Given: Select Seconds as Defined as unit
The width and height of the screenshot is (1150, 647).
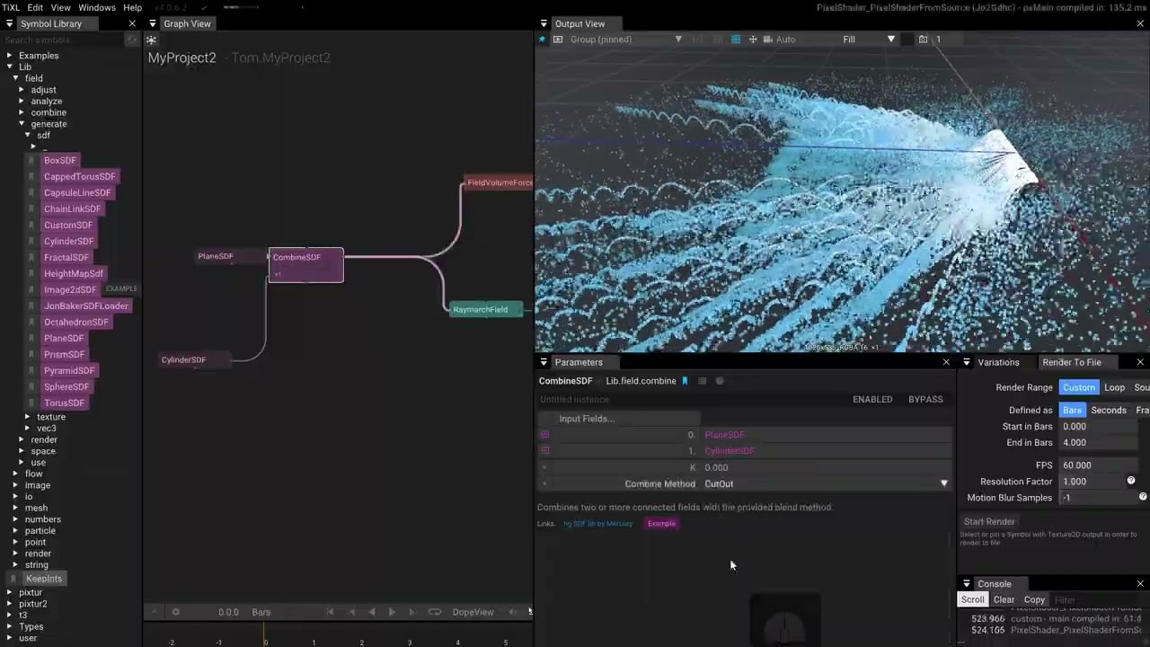Looking at the screenshot, I should point(1109,410).
